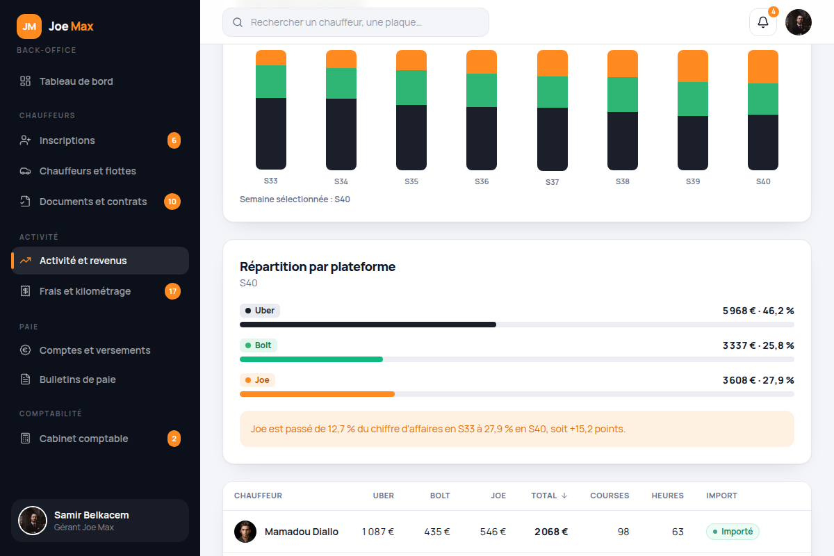
Task: Click the Bulletins de paie document icon
Action: 25,379
